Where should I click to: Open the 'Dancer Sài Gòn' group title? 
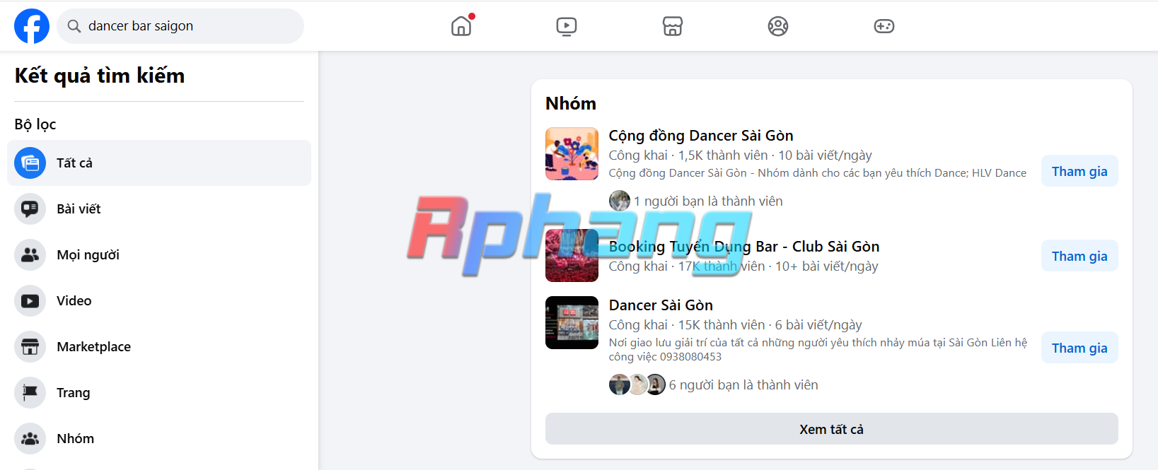(x=661, y=305)
